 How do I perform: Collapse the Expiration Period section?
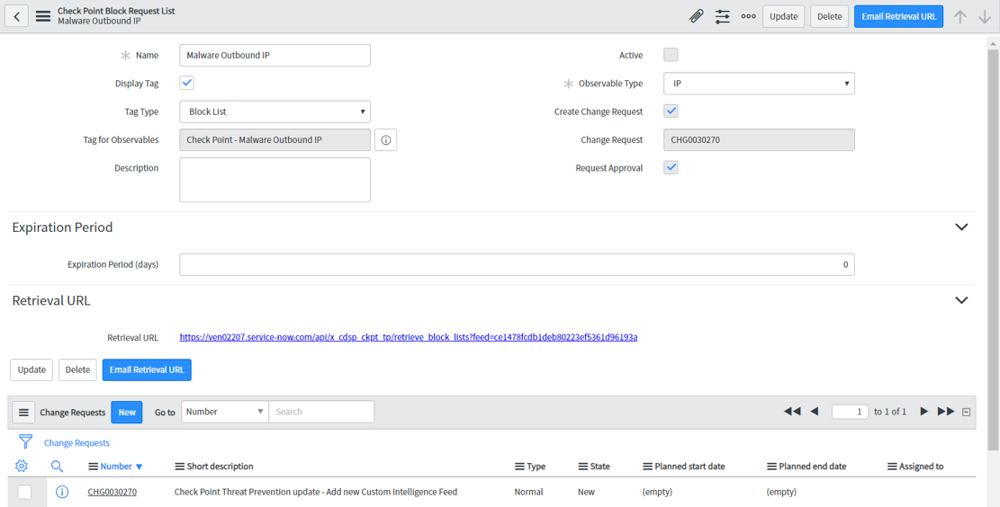(x=961, y=227)
